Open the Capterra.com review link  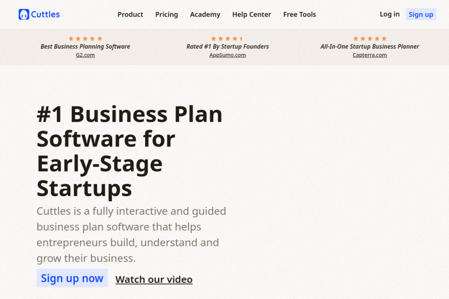pos(370,55)
